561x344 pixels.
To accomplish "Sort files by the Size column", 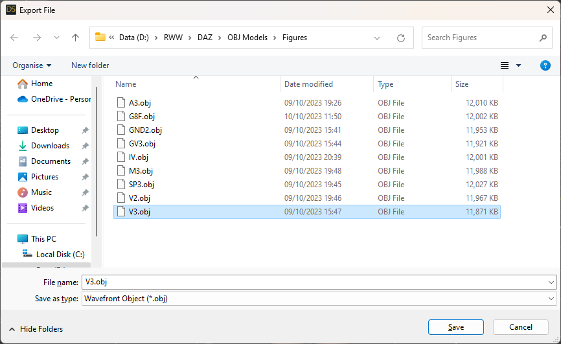I will pyautogui.click(x=462, y=84).
